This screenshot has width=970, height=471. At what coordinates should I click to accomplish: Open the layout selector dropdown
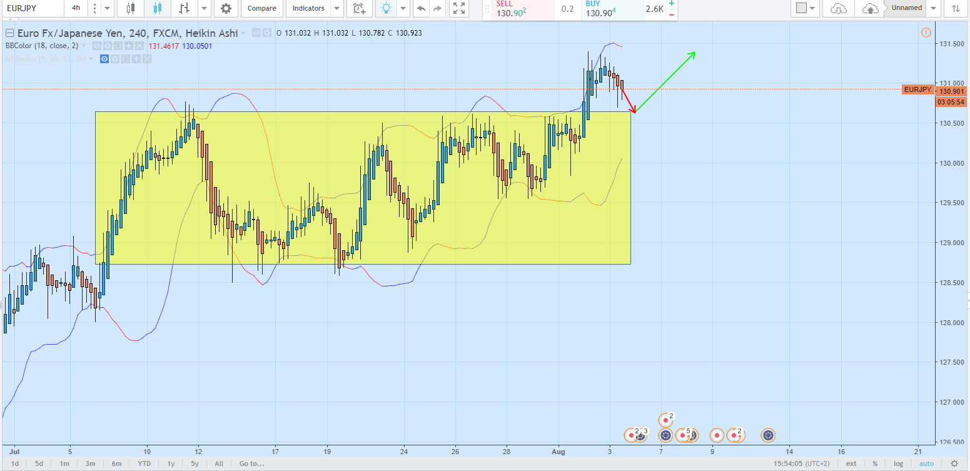pos(806,8)
